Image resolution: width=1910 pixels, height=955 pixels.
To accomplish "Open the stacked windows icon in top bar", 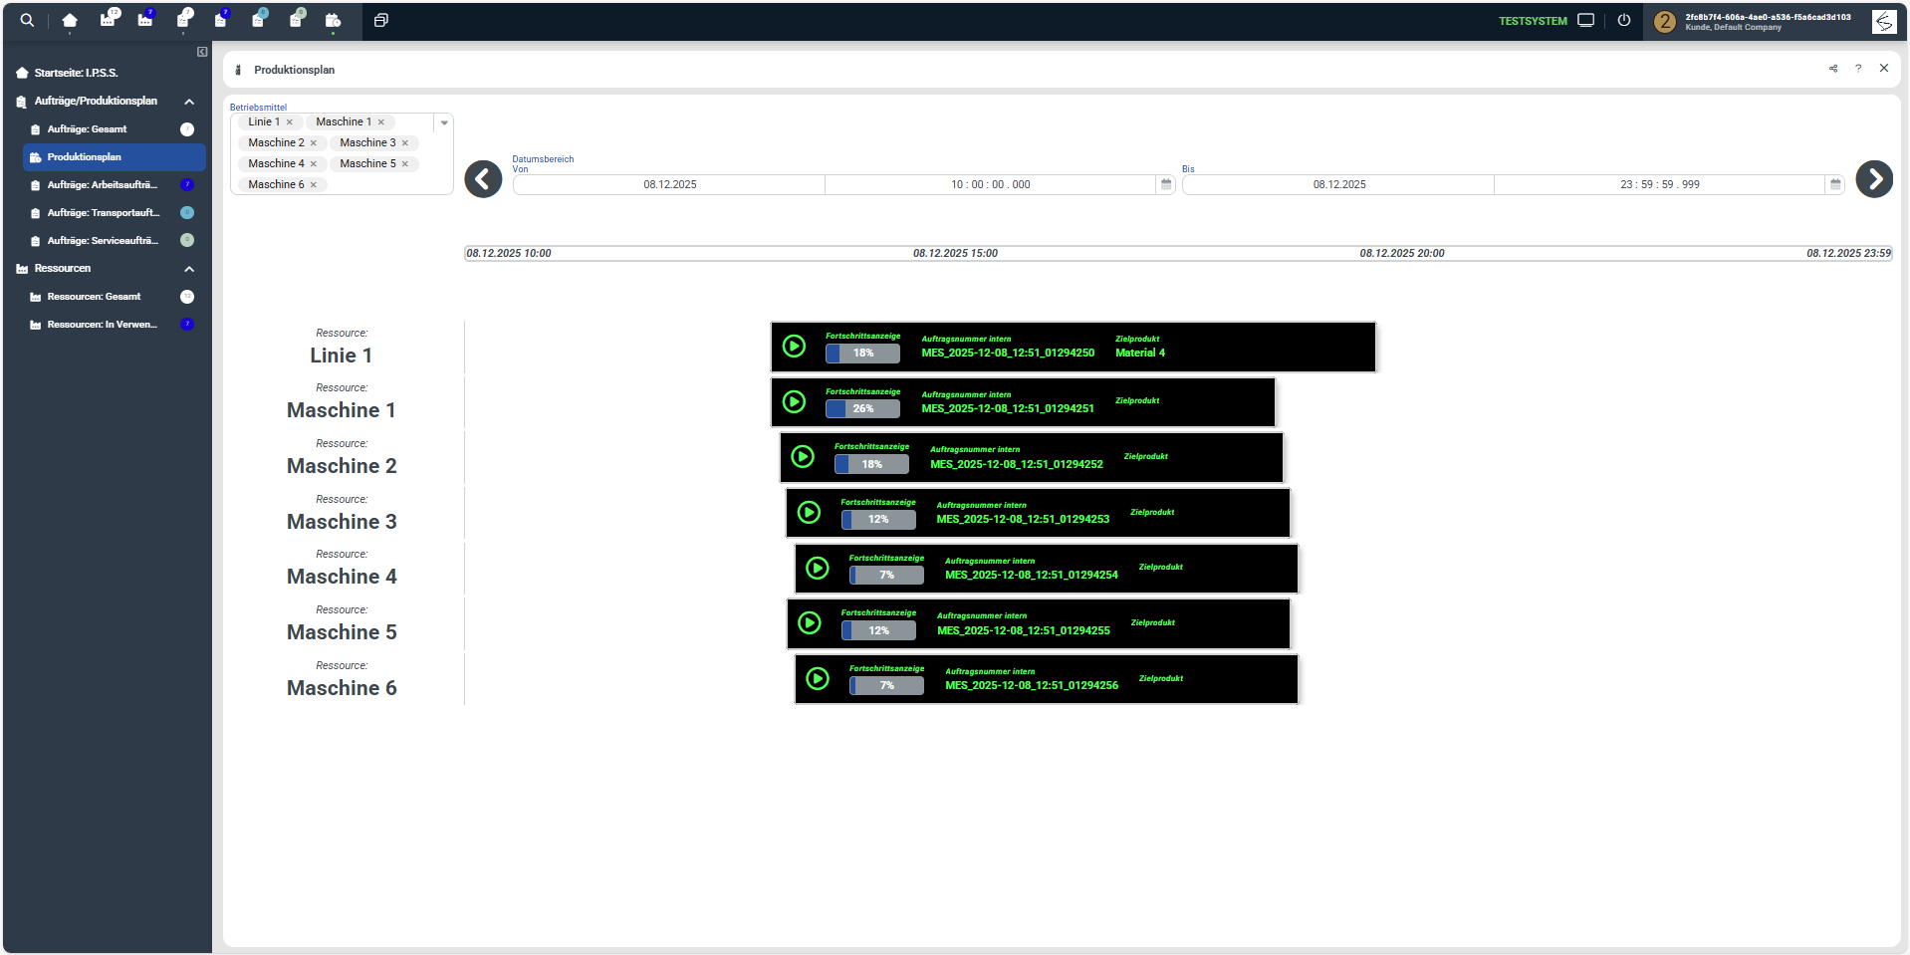I will pyautogui.click(x=380, y=20).
